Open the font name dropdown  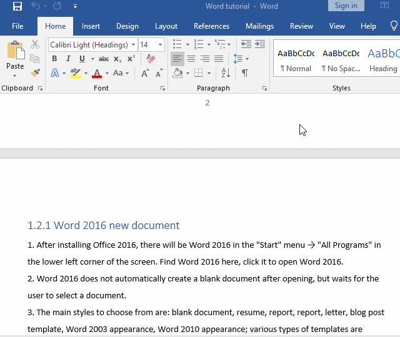click(x=133, y=45)
